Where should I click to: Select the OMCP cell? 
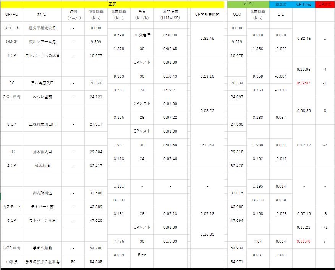[11, 42]
